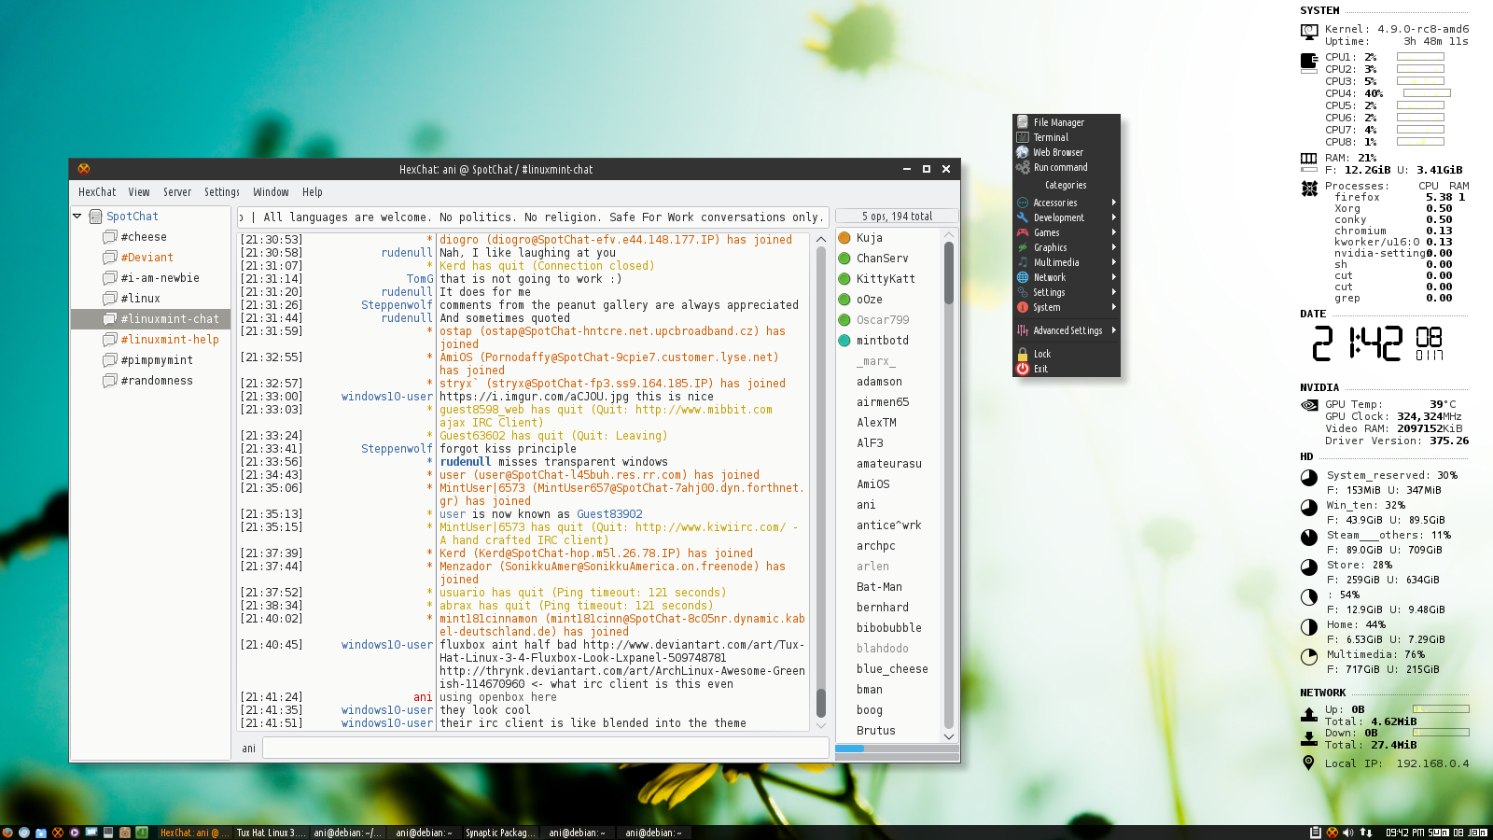Click the chat message input field

[546, 748]
